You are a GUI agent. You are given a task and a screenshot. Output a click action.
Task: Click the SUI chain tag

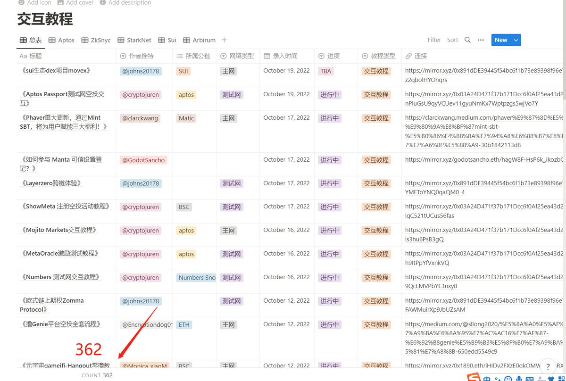click(184, 71)
